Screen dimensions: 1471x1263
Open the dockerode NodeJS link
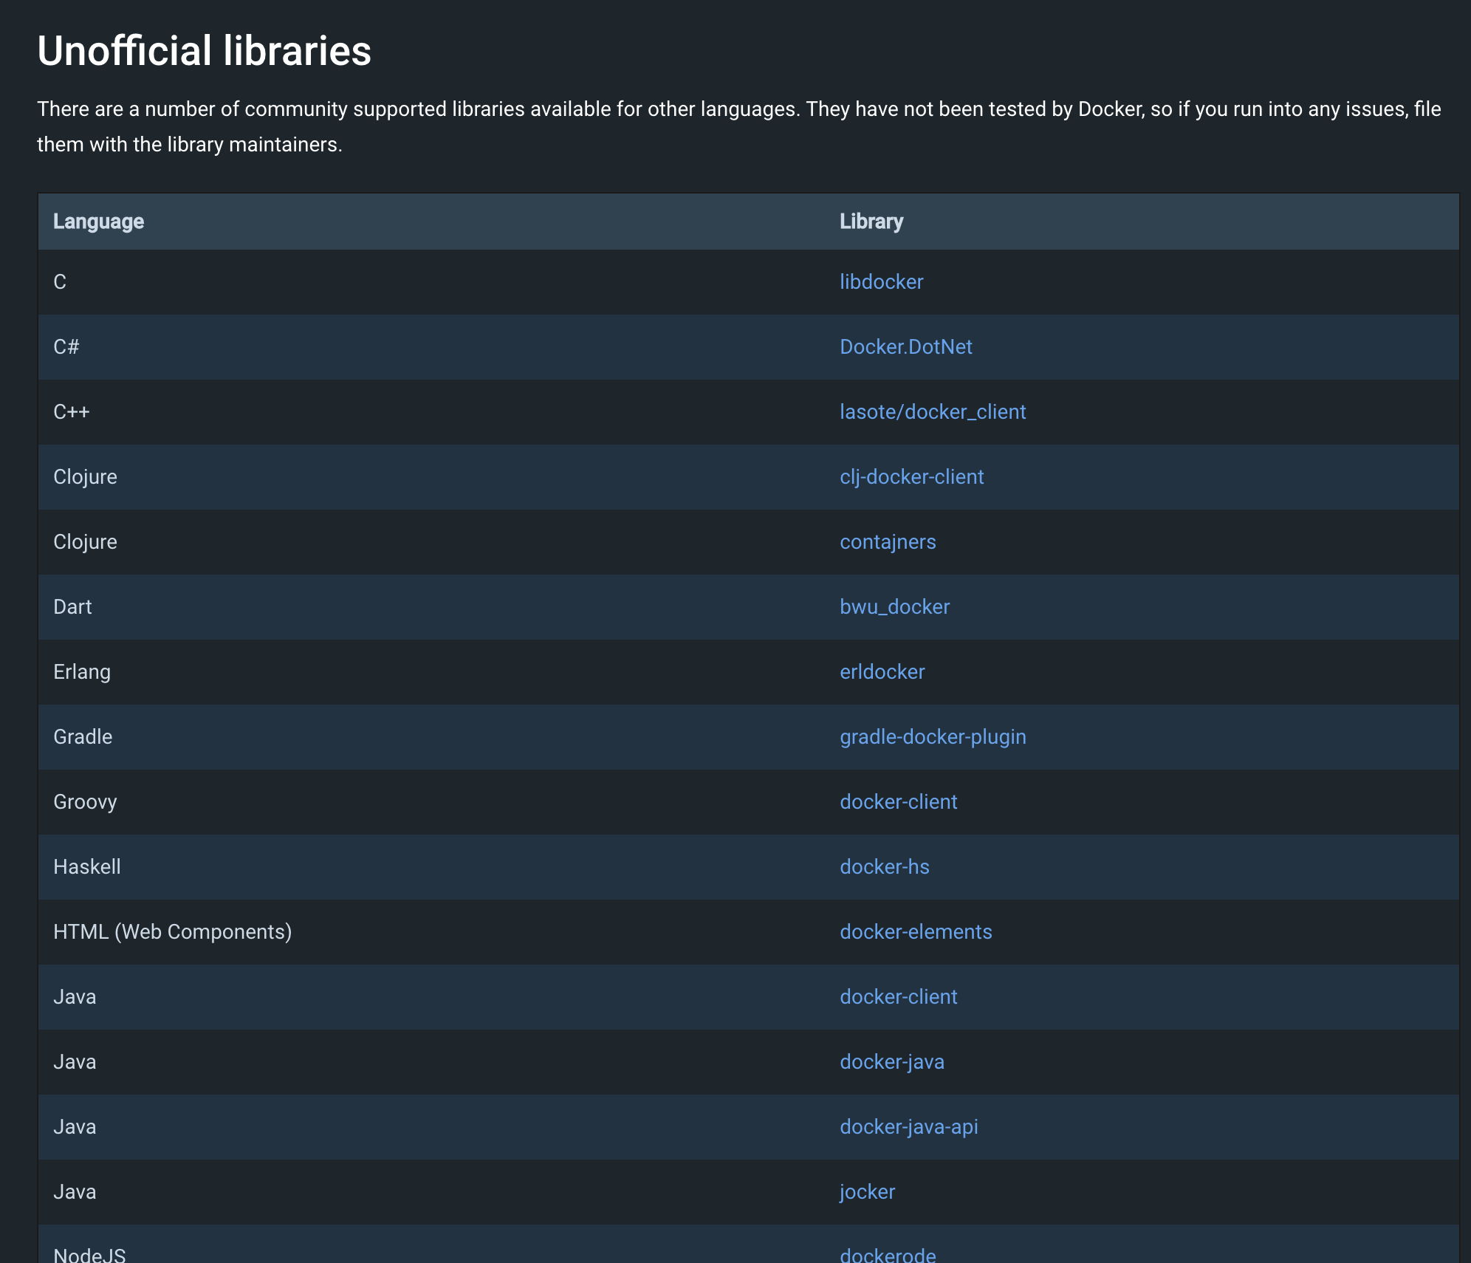[x=887, y=1255]
